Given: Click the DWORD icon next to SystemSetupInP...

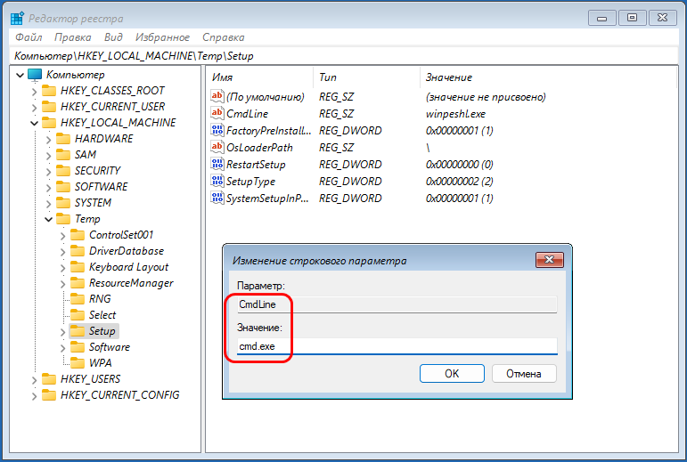Looking at the screenshot, I should (x=217, y=198).
